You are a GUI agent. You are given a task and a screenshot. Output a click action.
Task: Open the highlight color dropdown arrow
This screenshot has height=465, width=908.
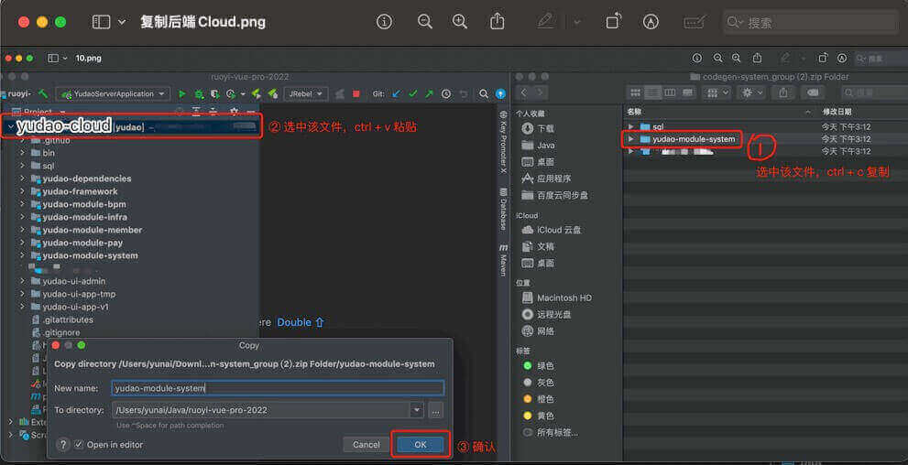576,21
